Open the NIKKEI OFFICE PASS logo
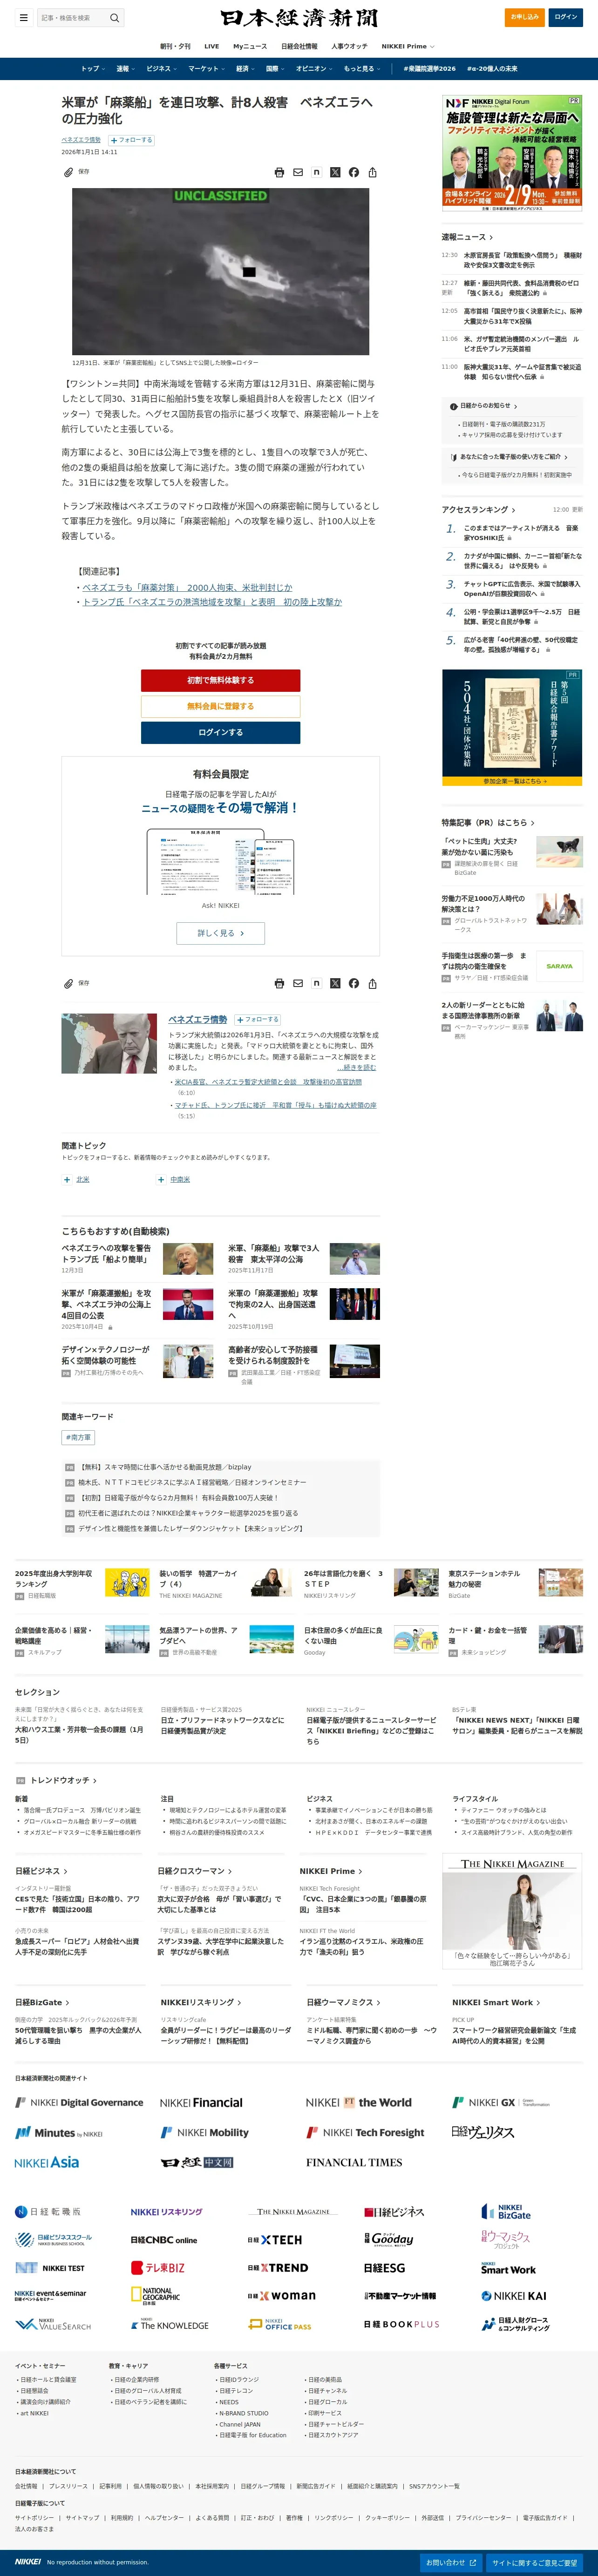 pyautogui.click(x=280, y=2324)
